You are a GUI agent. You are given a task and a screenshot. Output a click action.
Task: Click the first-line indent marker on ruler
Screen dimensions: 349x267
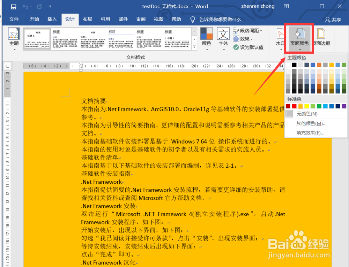tap(81, 63)
